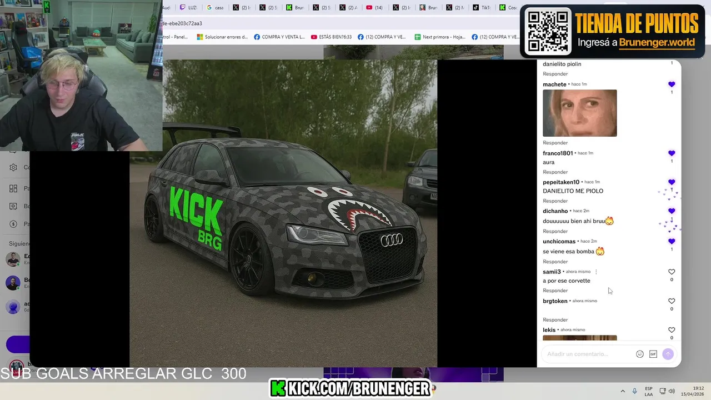Image resolution: width=711 pixels, height=400 pixels.
Task: Open the vault icon in Kick sidebar
Action: pos(13,206)
